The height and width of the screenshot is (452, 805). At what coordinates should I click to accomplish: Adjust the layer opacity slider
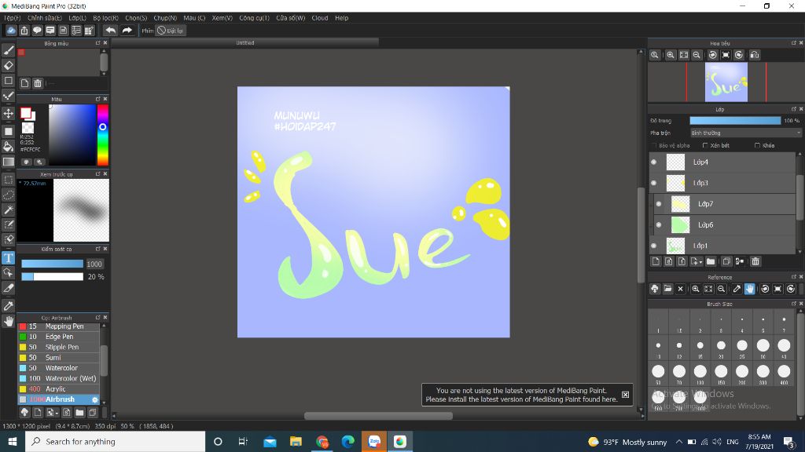(x=735, y=120)
